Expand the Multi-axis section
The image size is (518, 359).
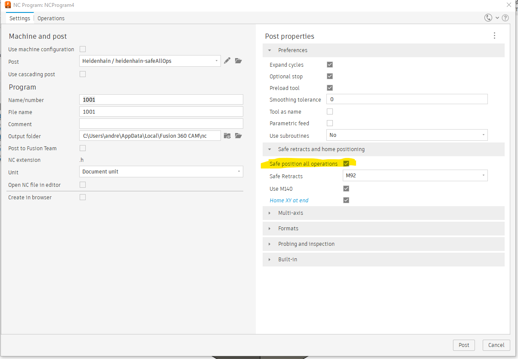coord(383,213)
